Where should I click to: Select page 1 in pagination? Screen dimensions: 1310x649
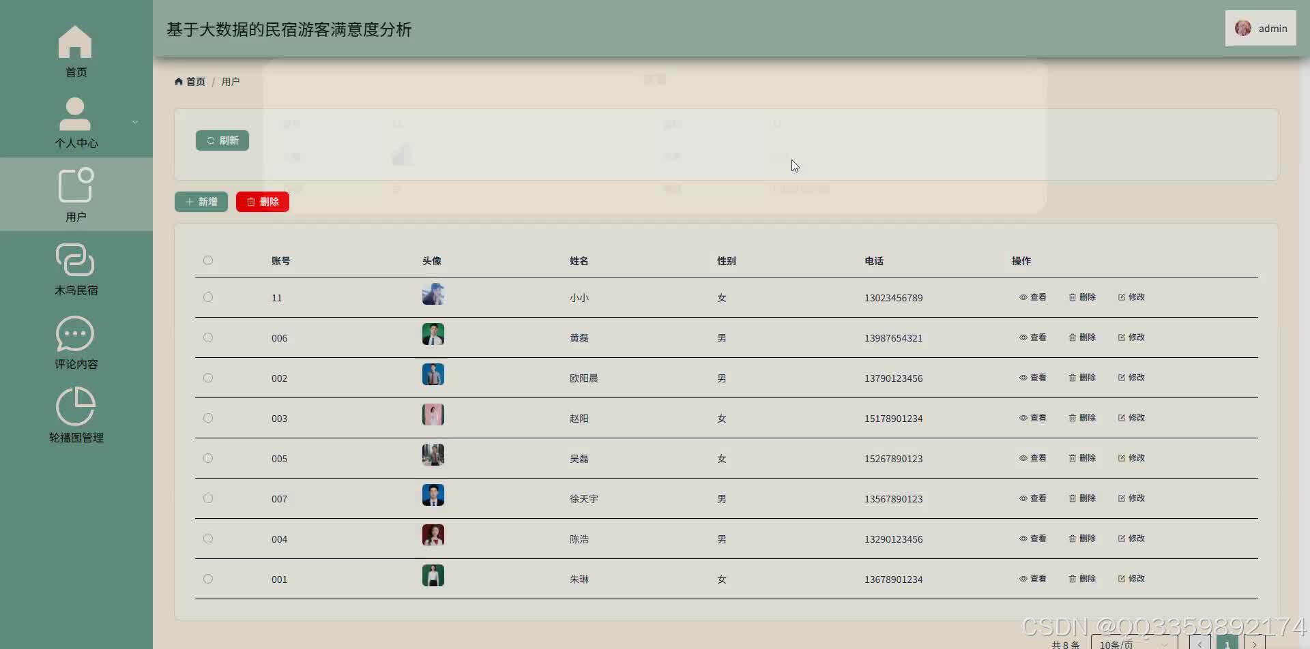click(x=1227, y=644)
